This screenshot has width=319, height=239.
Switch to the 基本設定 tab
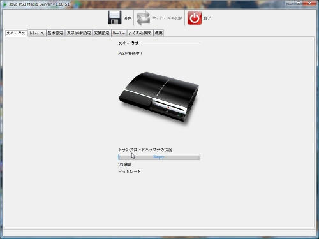[x=56, y=33]
